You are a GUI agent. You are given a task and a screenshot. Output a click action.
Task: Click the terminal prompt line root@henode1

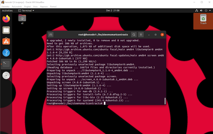(x=75, y=103)
